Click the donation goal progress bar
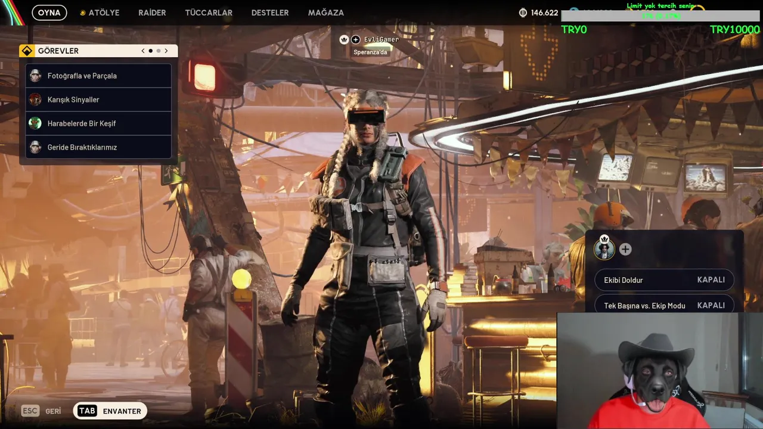The height and width of the screenshot is (429, 763). [660, 16]
